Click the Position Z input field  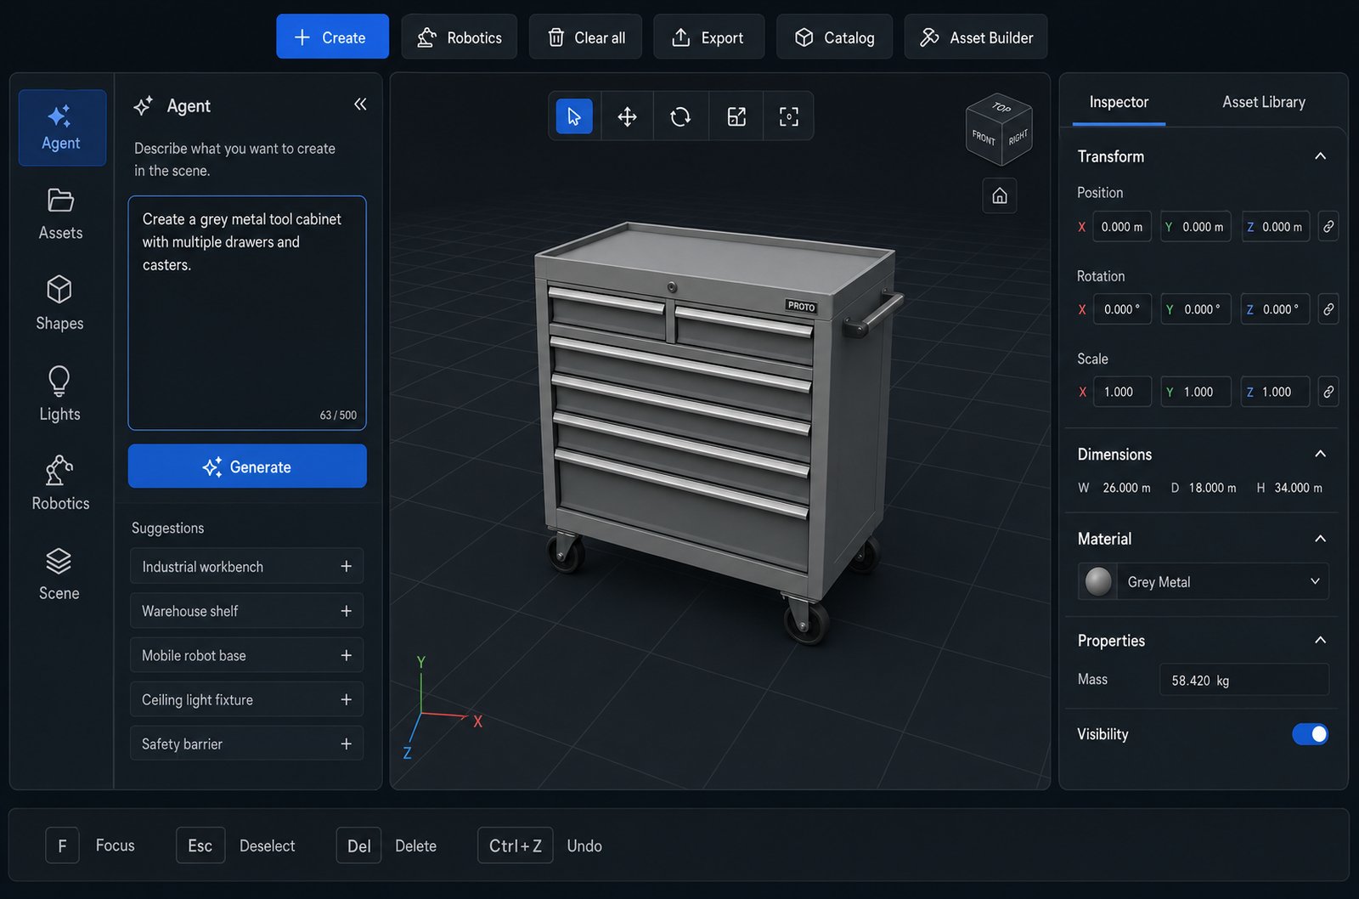[x=1276, y=227]
